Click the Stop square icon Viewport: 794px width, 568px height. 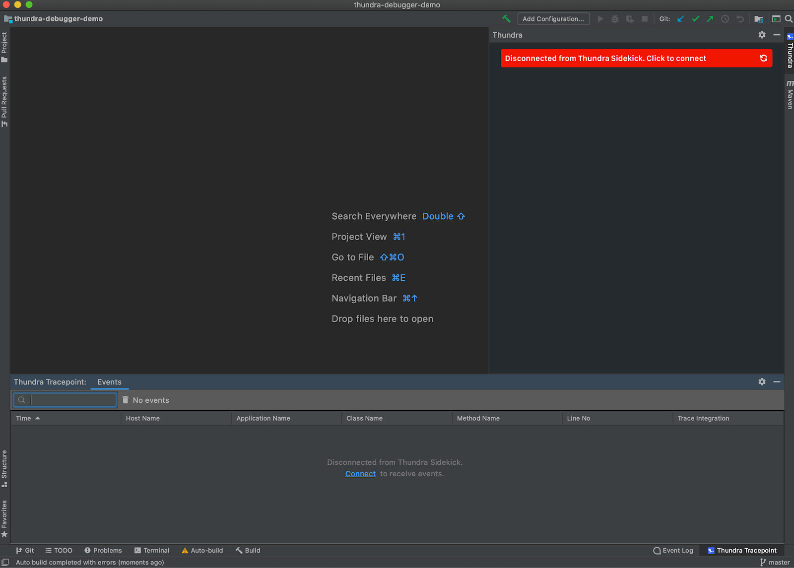click(645, 19)
